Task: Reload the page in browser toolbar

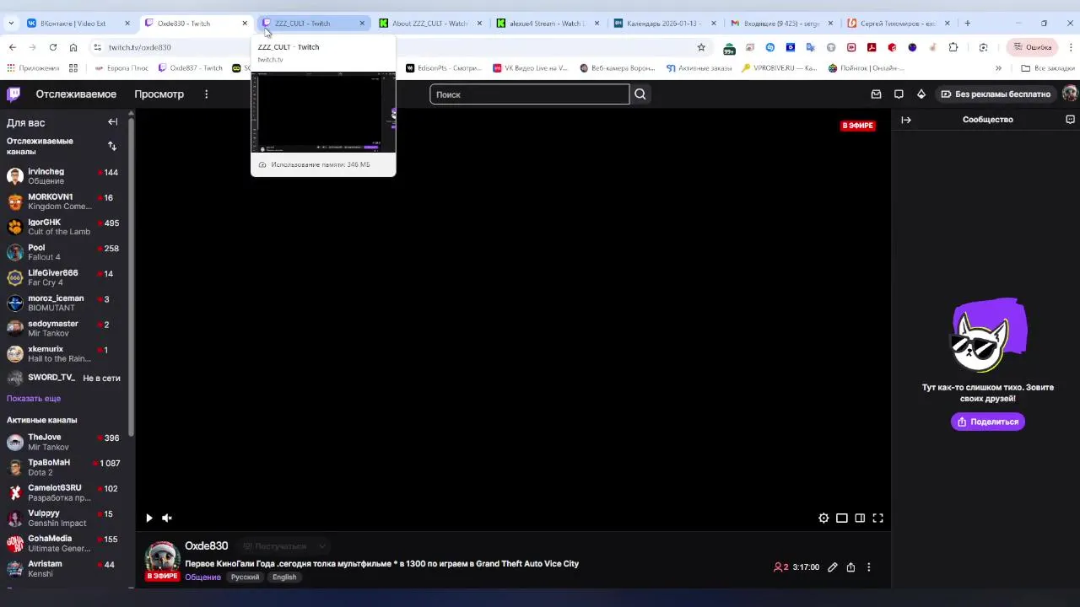Action: (x=53, y=47)
